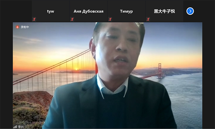The height and width of the screenshot is (129, 215).
Task: Select the Аня Дубовская participant name
Action: 88,11
